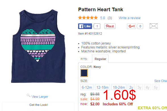
Task: Click the Facebook Like button
Action: pos(85,26)
